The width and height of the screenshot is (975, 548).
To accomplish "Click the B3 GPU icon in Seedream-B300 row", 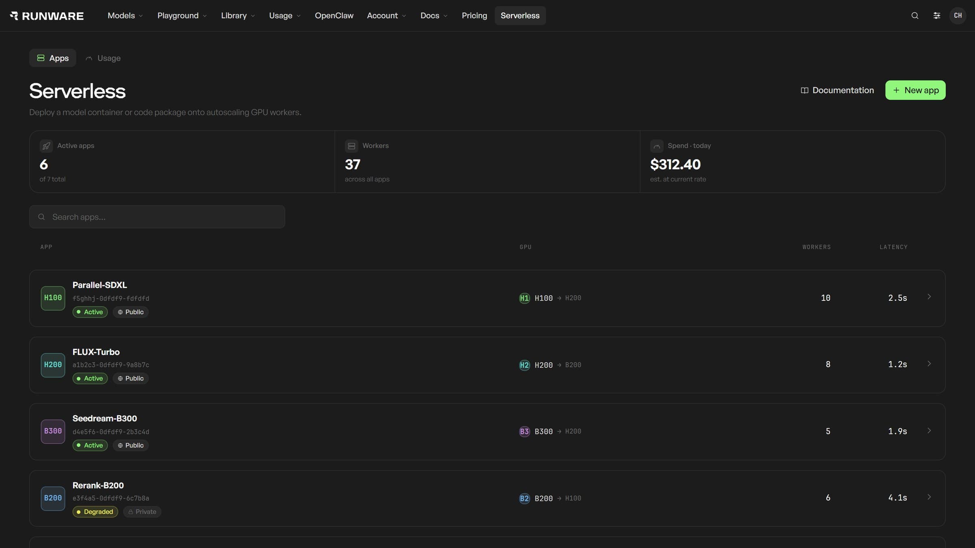I will [x=524, y=431].
